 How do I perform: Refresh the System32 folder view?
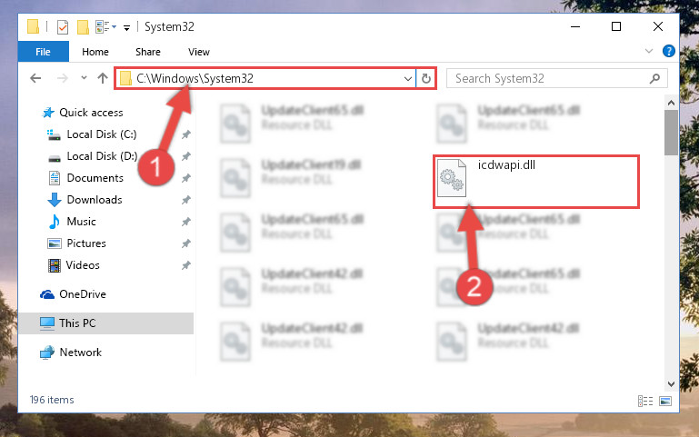click(x=426, y=79)
